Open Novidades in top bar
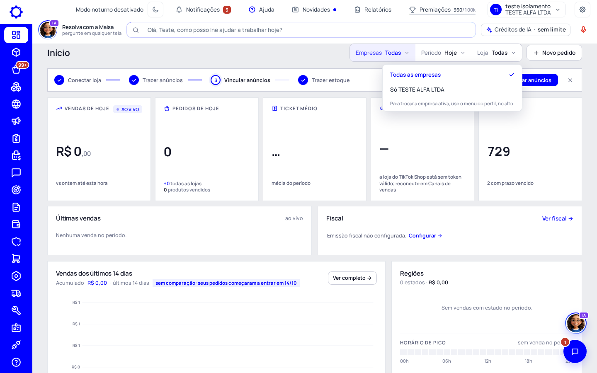Screen dimensions: 597x373 [314, 10]
